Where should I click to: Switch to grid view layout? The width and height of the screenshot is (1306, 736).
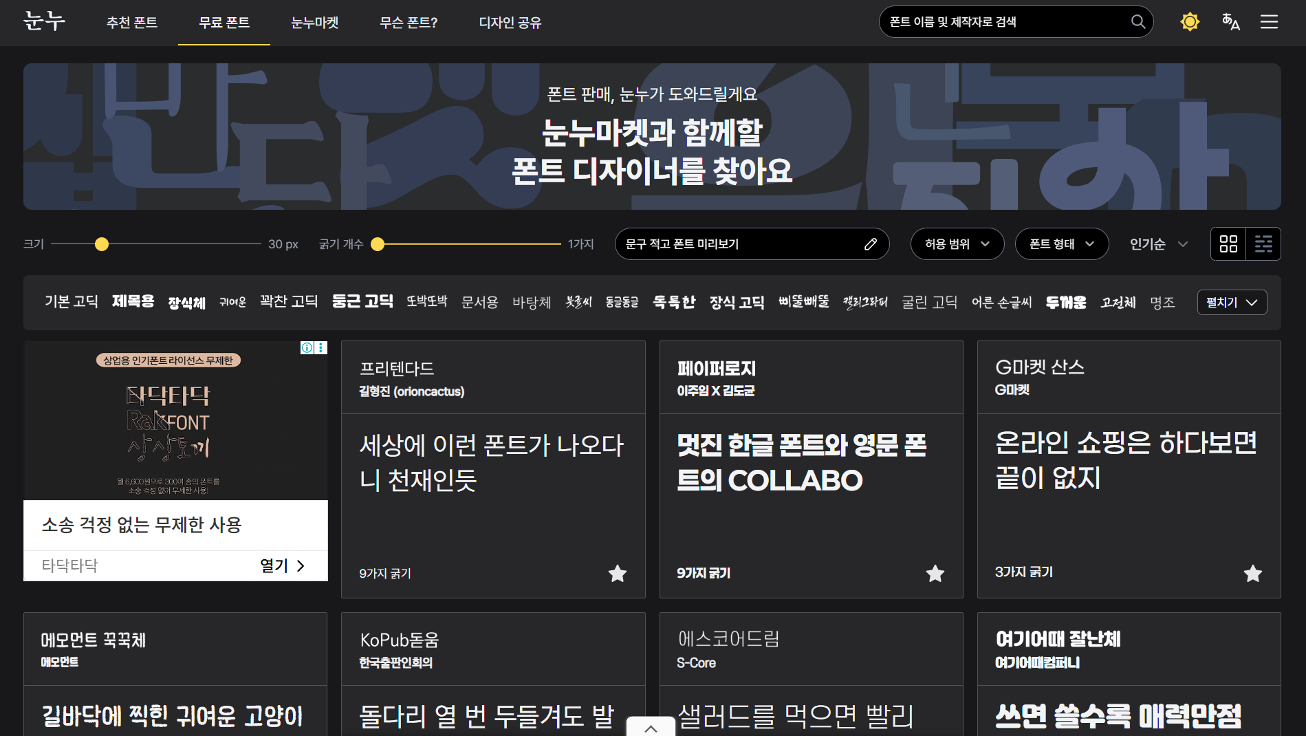tap(1228, 244)
